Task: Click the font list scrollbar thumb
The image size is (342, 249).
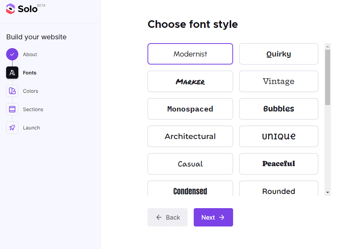Action: [x=327, y=77]
